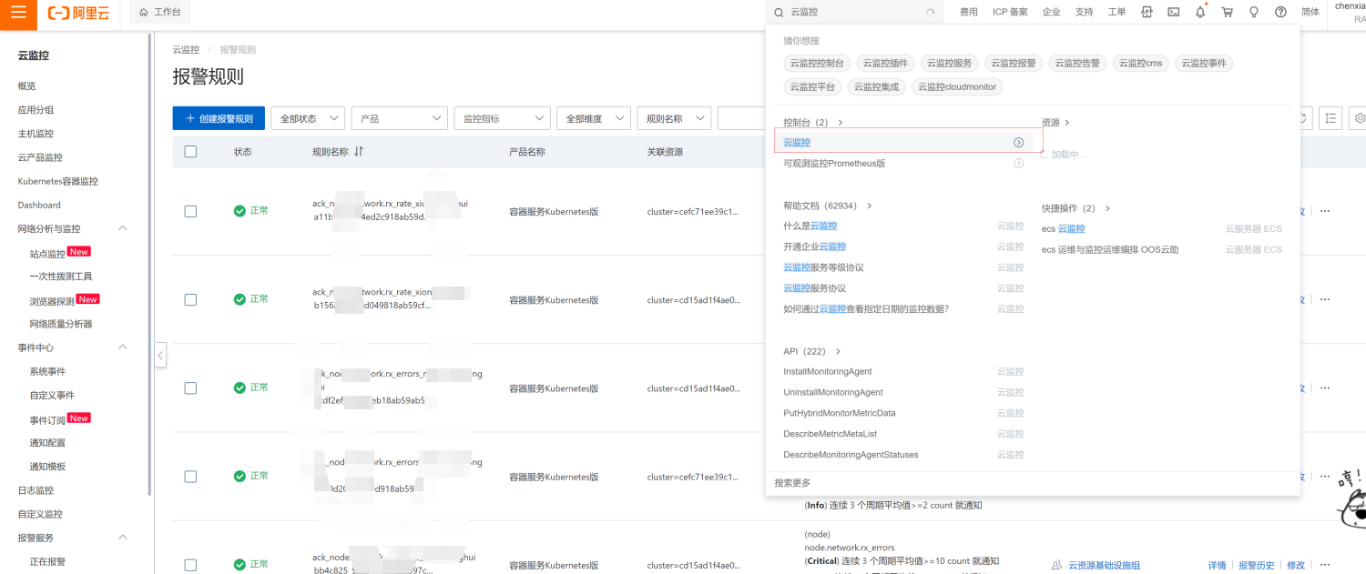1366x574 pixels.
Task: Check the second alarm rule row checkbox
Action: 190,299
